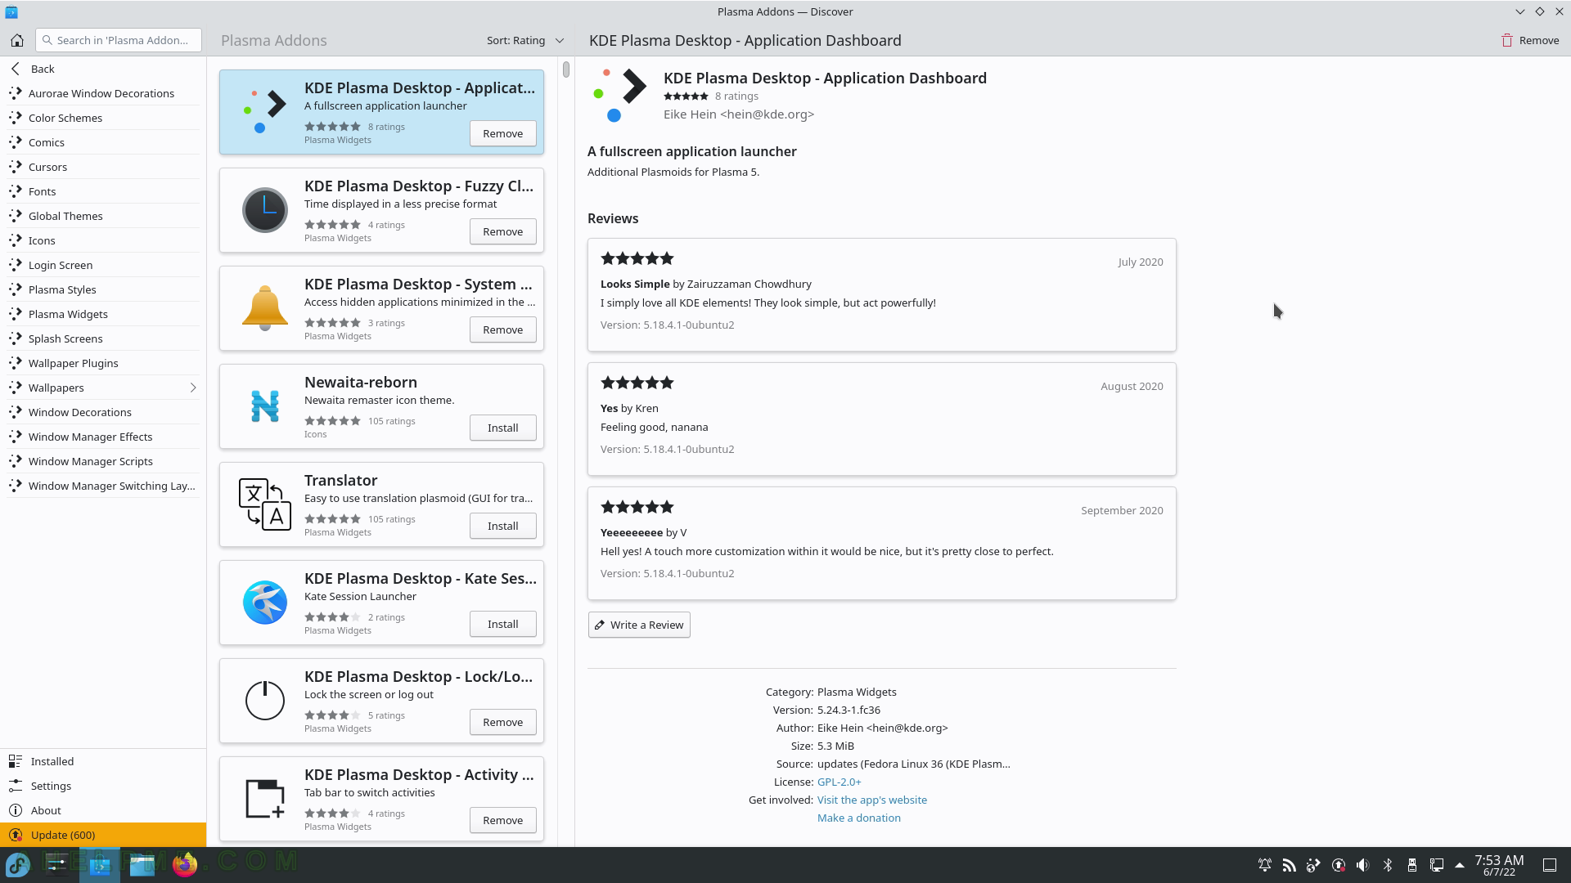Remove Application Dashboard from header
Image resolution: width=1571 pixels, height=883 pixels.
(x=1530, y=40)
